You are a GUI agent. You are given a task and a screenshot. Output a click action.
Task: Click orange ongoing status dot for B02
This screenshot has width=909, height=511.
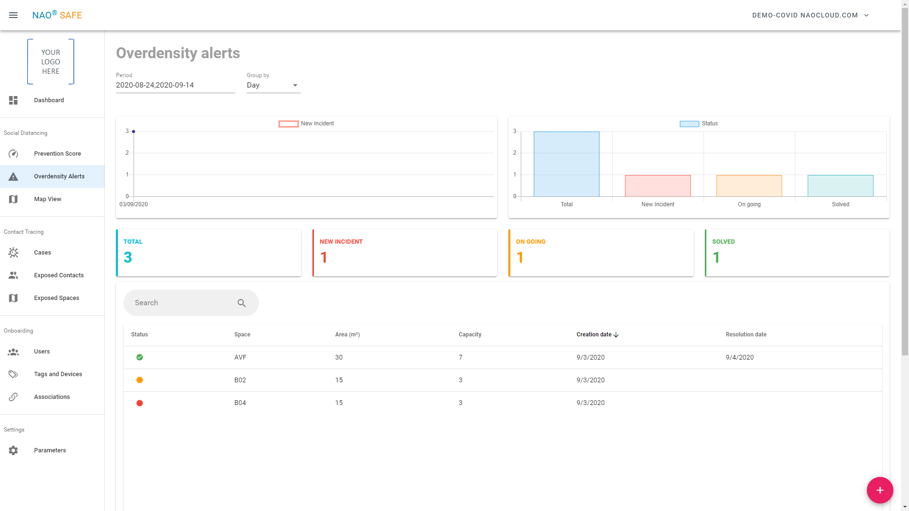point(140,380)
